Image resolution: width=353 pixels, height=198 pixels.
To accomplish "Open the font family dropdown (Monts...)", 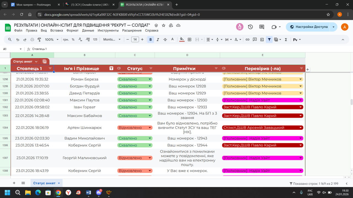I will click(112, 40).
